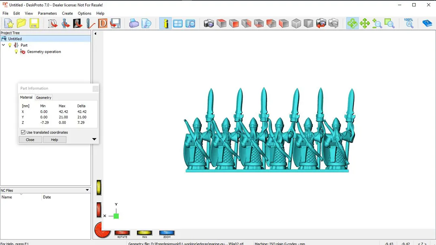Open a project with the yellow folder icon
Screen dimensions: 436x245
[x=21, y=23]
